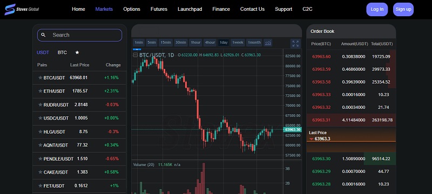Select the PENDLE/USDT pair row
Viewport: 432px width, 194px height.
79,158
